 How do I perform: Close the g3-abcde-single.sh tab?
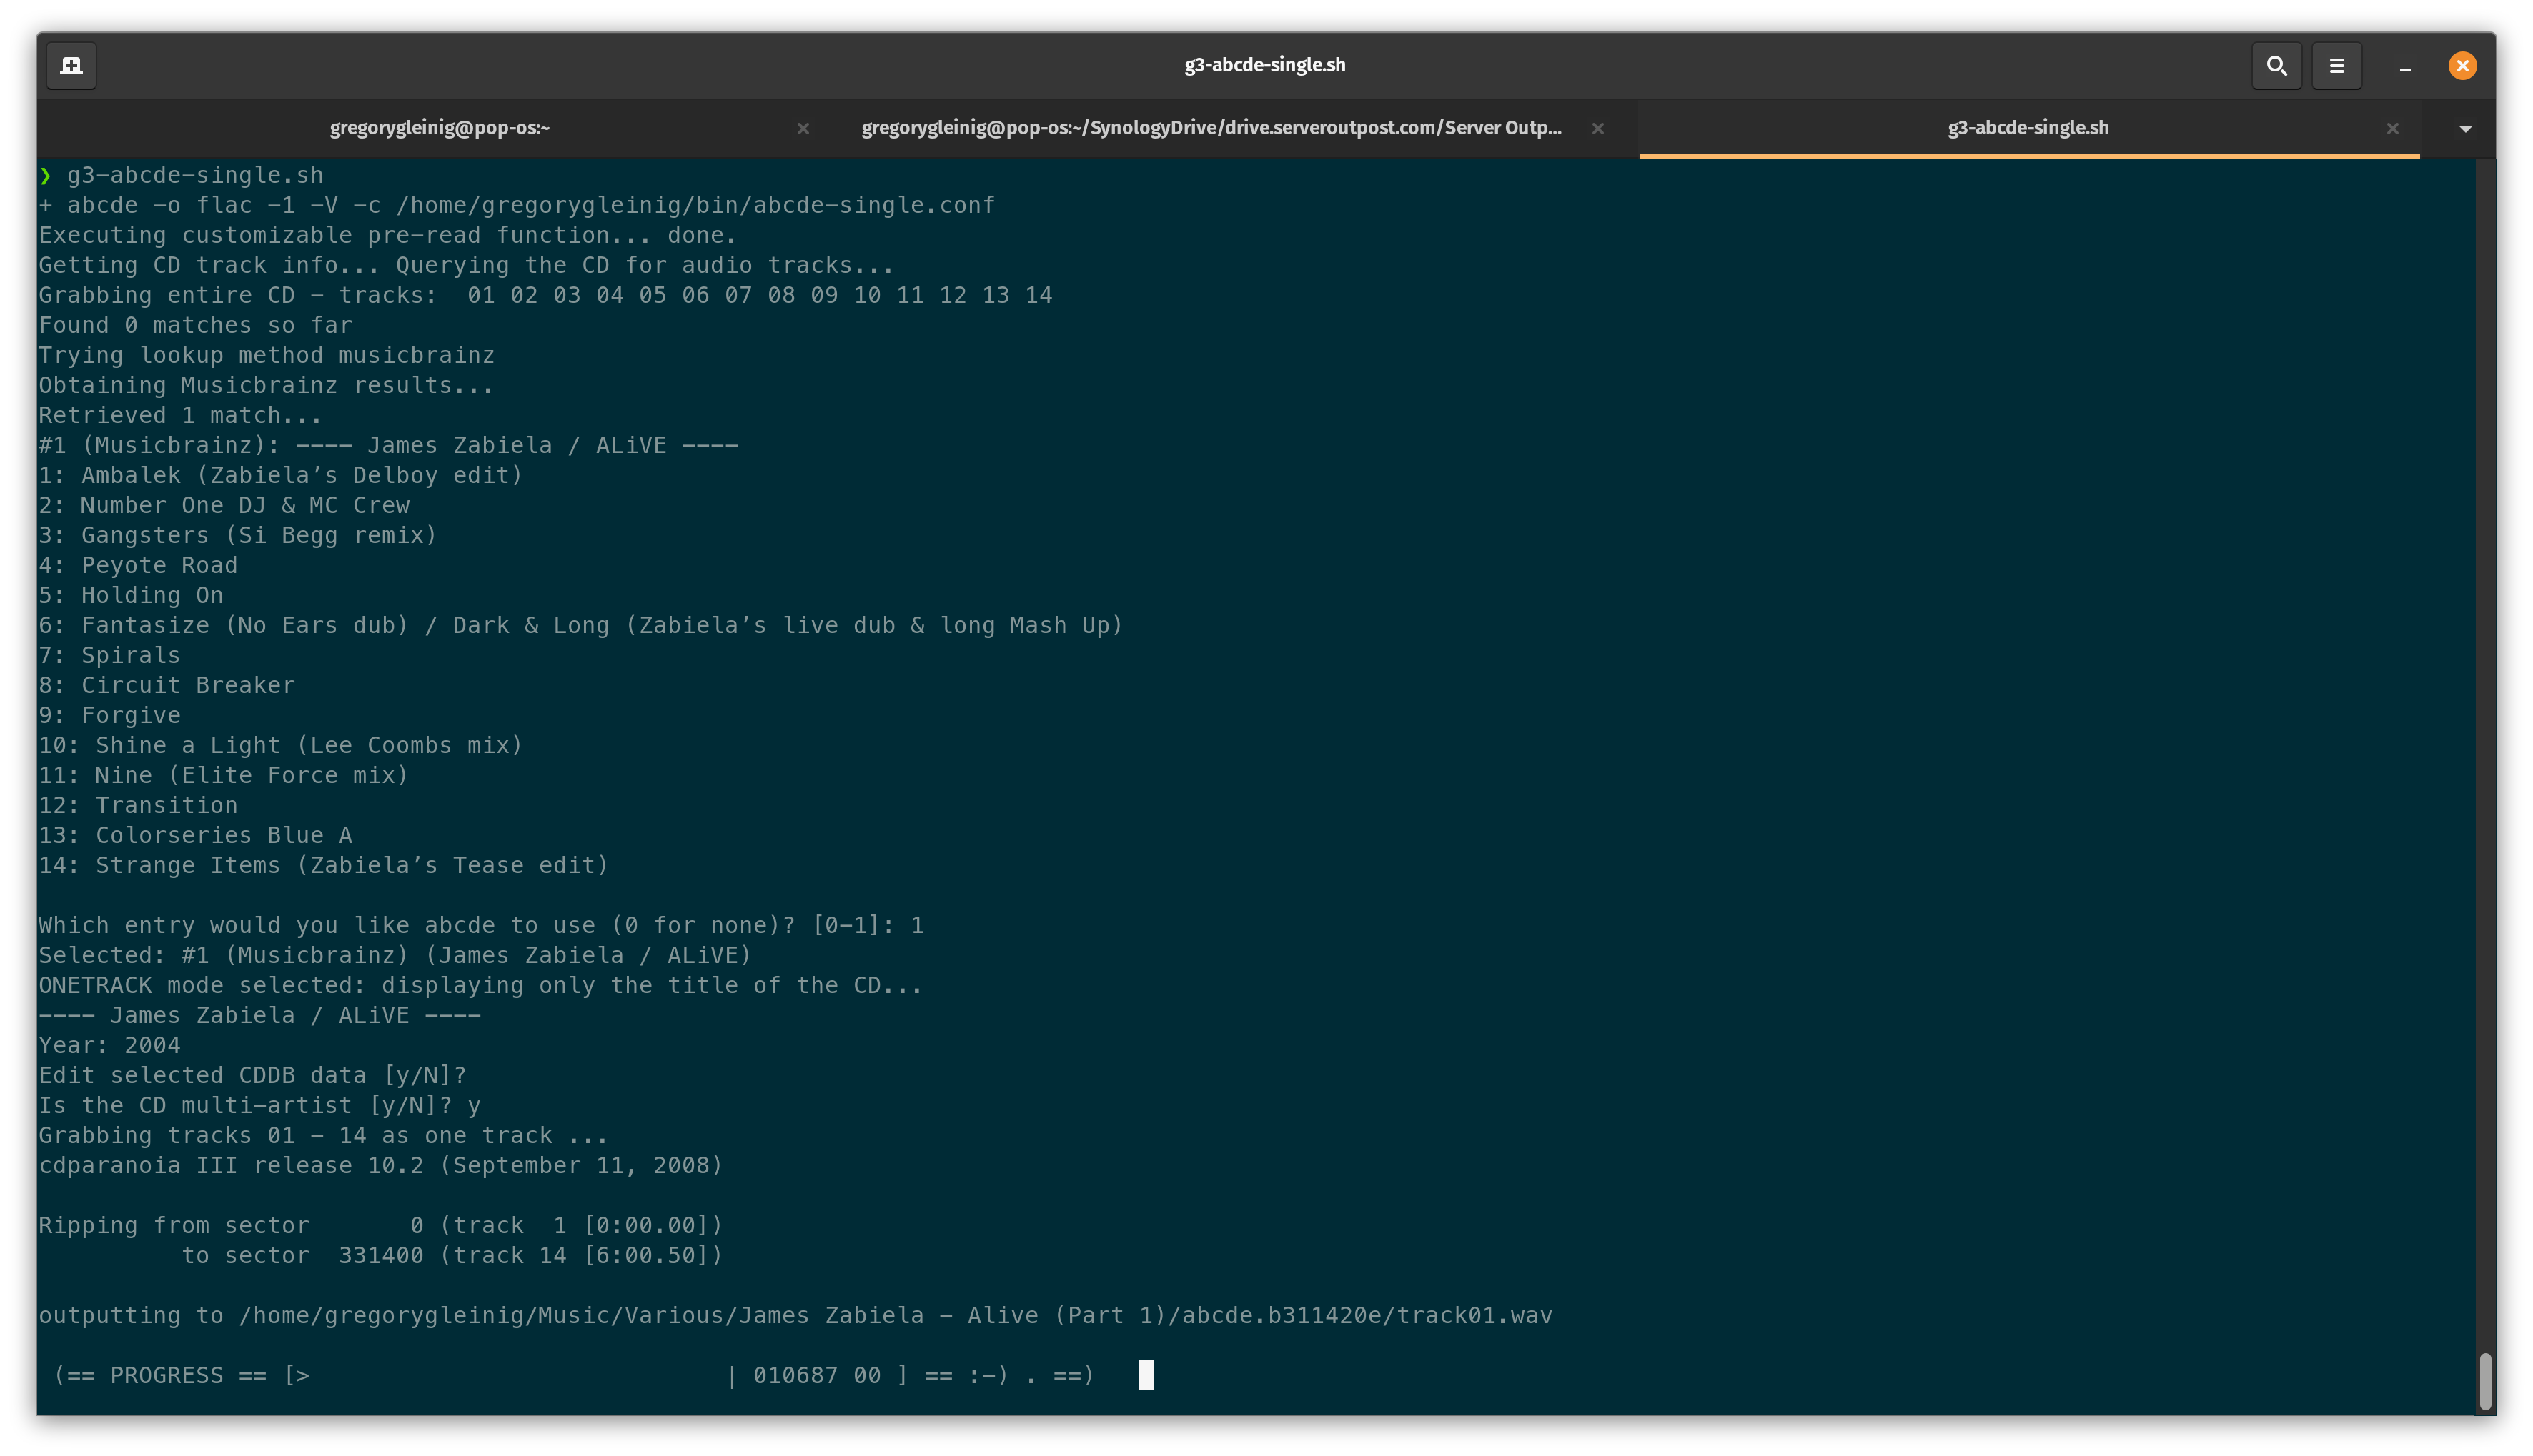tap(2392, 128)
